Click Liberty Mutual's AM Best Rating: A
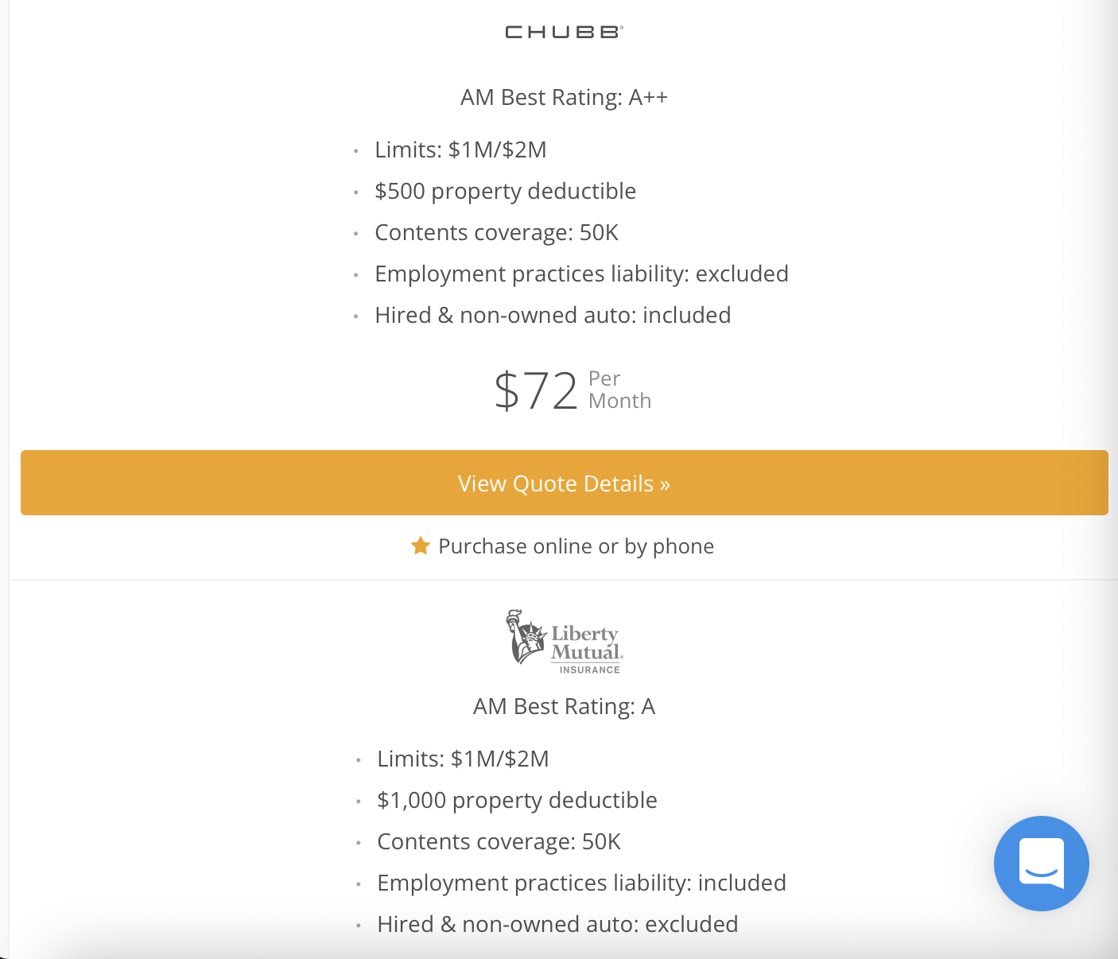Image resolution: width=1118 pixels, height=959 pixels. 564,706
